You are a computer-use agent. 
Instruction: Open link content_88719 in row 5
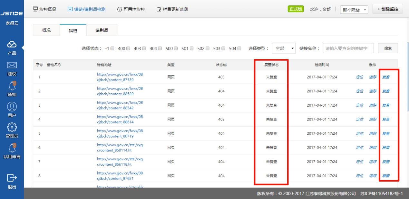(x=120, y=133)
